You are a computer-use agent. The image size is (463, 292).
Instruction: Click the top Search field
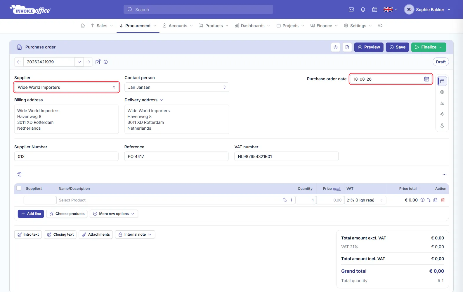(198, 9)
